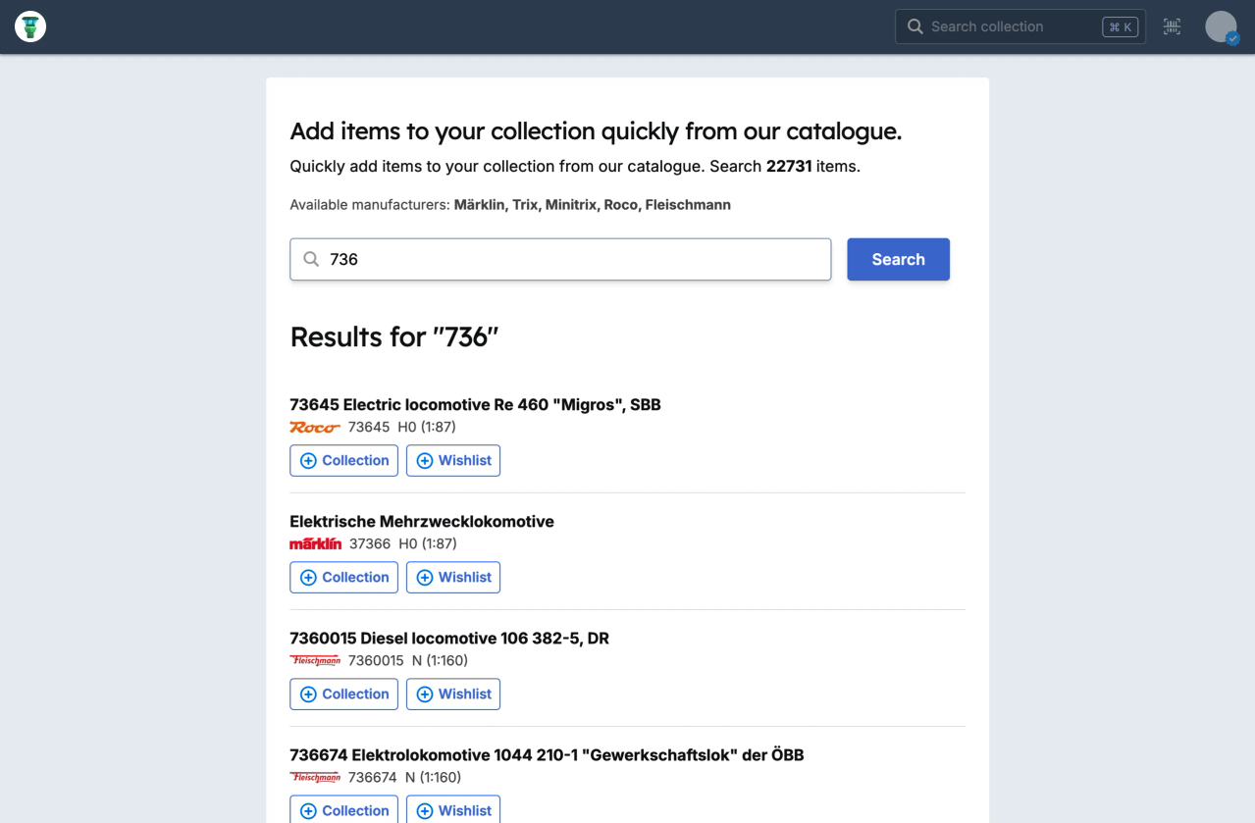This screenshot has width=1255, height=823.
Task: Add the Re 460 Migros locomotive to Wishlist
Action: coord(452,460)
